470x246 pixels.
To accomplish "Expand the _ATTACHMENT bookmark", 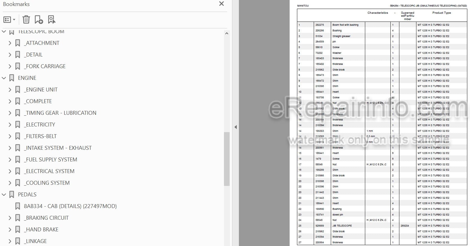I will [10, 43].
